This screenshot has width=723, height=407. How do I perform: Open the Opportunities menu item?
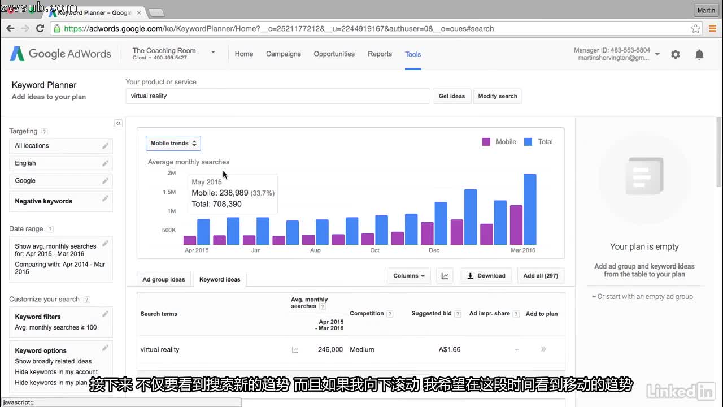tap(334, 54)
